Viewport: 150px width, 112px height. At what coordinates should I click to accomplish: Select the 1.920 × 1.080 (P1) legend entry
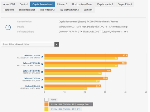point(65,109)
